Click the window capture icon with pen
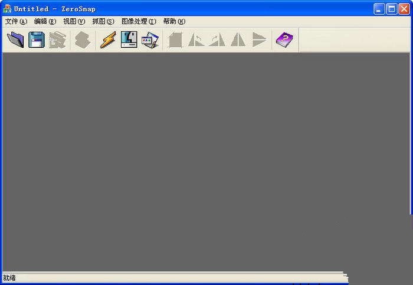Screen dimensions: 413x285 point(150,40)
